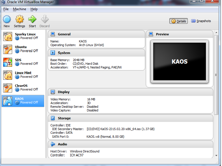Open Settings gear toolbar icon
The width and height of the screenshot is (222, 166).
pyautogui.click(x=20, y=19)
